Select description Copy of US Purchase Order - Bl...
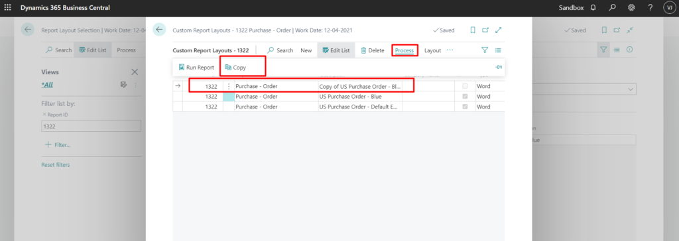Image resolution: width=679 pixels, height=241 pixels. tap(360, 86)
